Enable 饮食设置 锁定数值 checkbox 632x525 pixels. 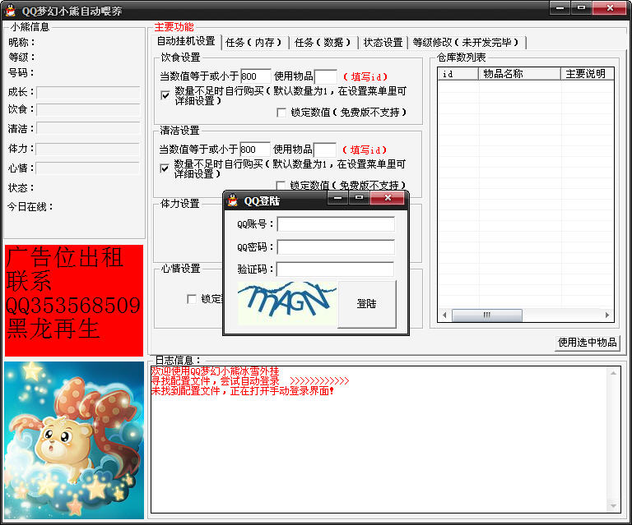[x=281, y=113]
